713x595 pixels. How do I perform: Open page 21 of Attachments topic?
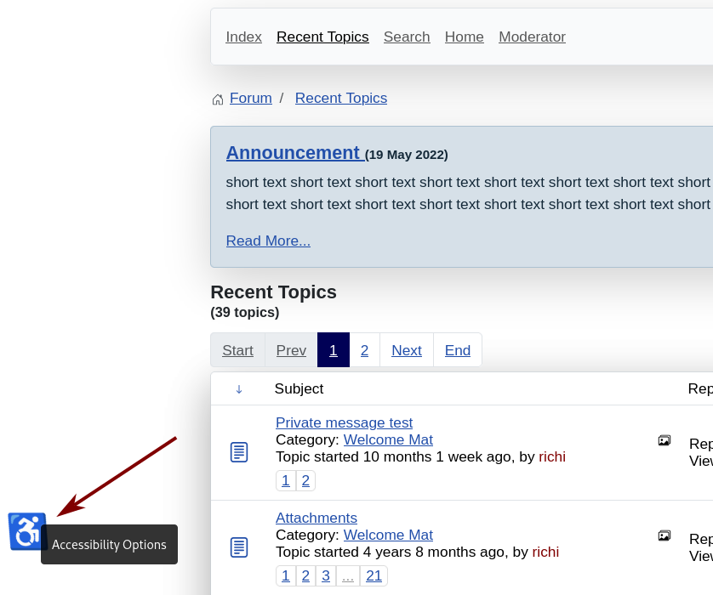click(x=374, y=576)
